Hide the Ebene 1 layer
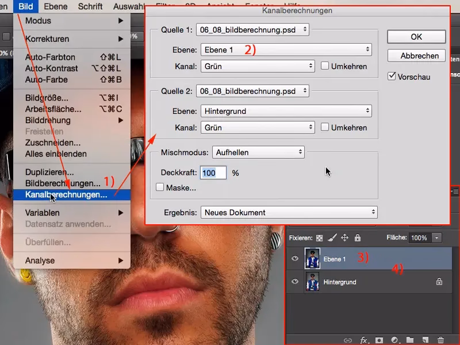 [295, 259]
